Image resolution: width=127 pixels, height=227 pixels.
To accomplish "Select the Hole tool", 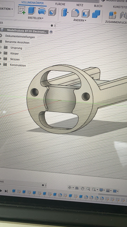I will click(x=52, y=12).
